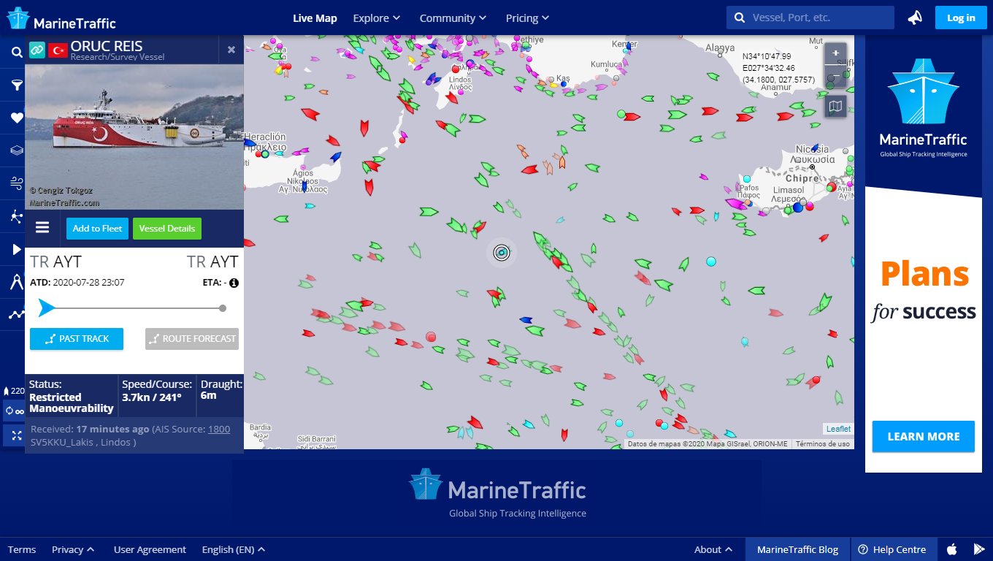This screenshot has width=993, height=561.
Task: Open AIS source station 1800 link
Action: tap(219, 429)
